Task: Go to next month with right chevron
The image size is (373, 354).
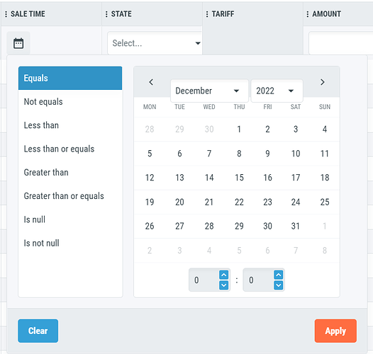Action: (323, 82)
